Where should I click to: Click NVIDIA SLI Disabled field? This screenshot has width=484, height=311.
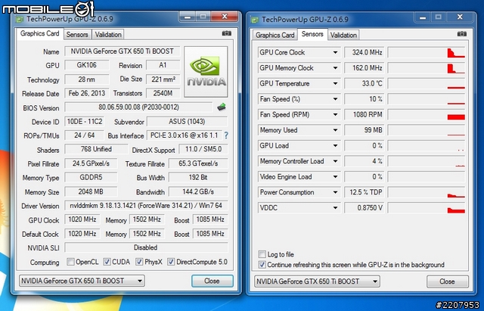[146, 247]
